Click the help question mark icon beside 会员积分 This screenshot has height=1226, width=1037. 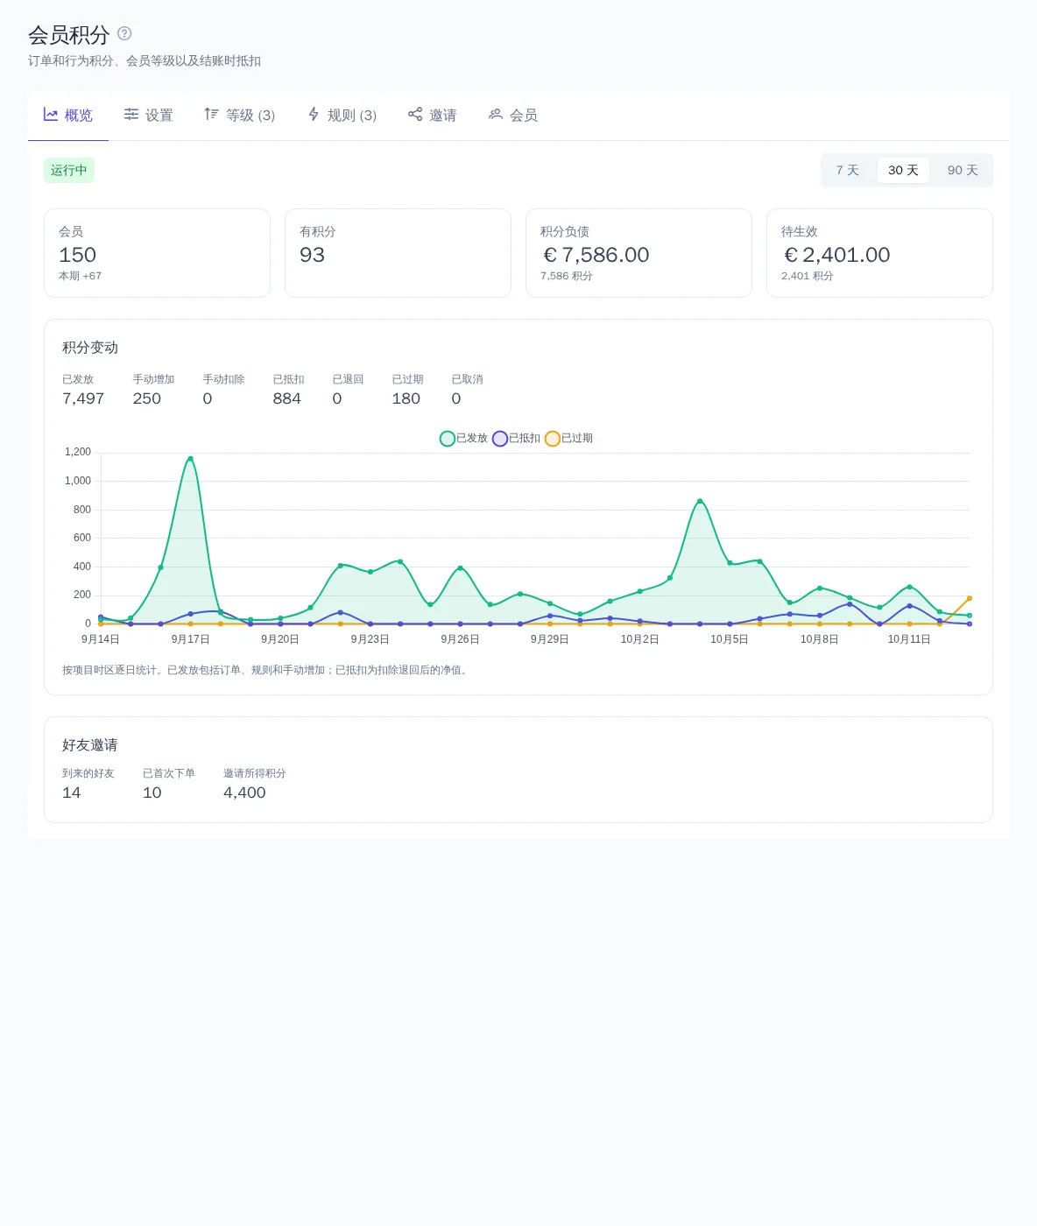click(x=124, y=33)
